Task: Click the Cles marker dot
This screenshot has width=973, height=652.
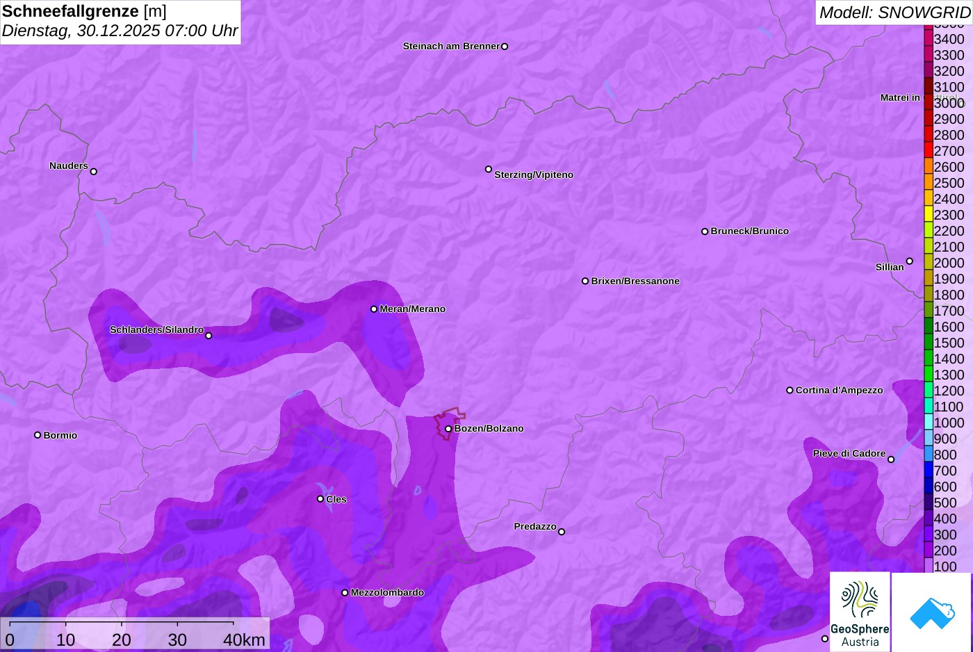Action: tap(320, 498)
